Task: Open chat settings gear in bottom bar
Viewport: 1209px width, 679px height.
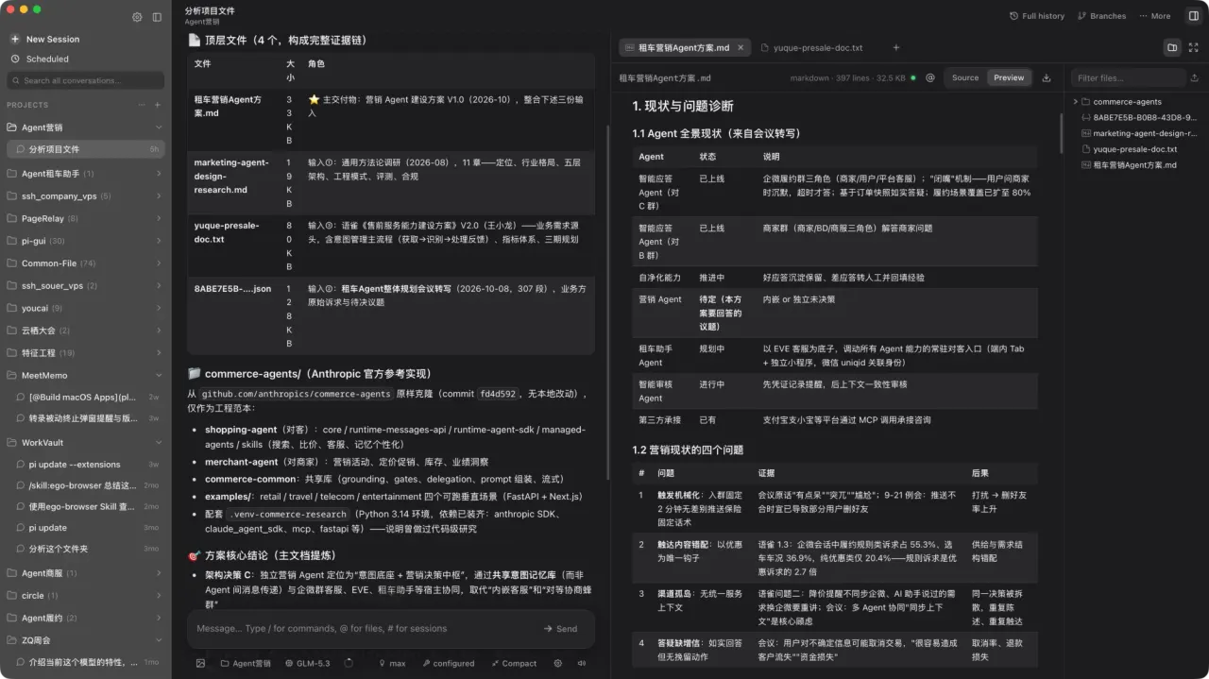Action: tap(558, 663)
